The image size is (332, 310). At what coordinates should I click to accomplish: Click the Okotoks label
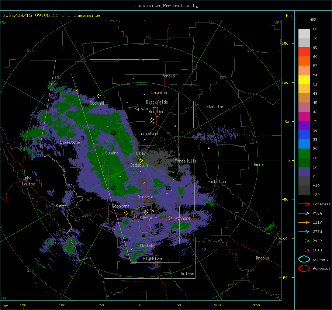click(x=148, y=245)
